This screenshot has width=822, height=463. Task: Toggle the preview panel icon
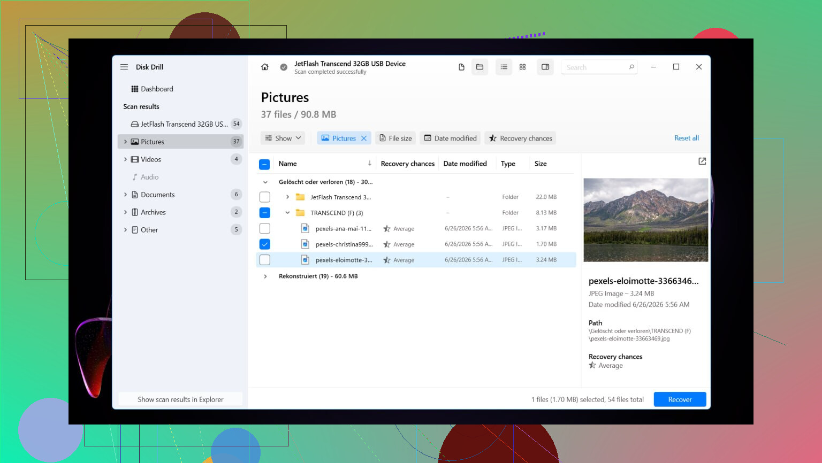[x=545, y=67]
